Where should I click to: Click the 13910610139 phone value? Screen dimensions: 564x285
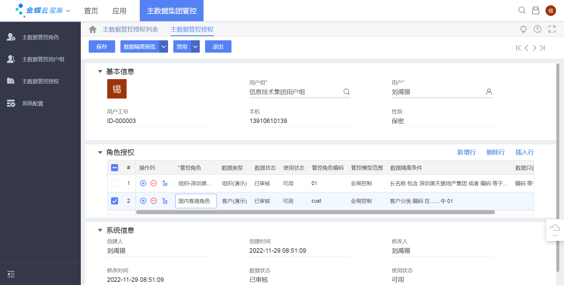click(268, 121)
